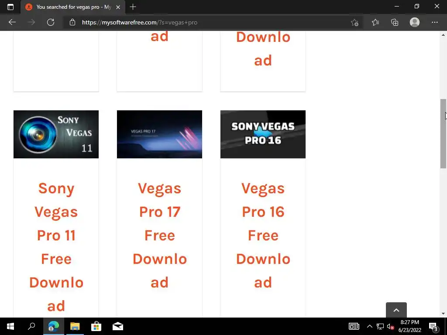This screenshot has height=335, width=447.
Task: Click the scrollbar down arrow
Action: (443, 314)
